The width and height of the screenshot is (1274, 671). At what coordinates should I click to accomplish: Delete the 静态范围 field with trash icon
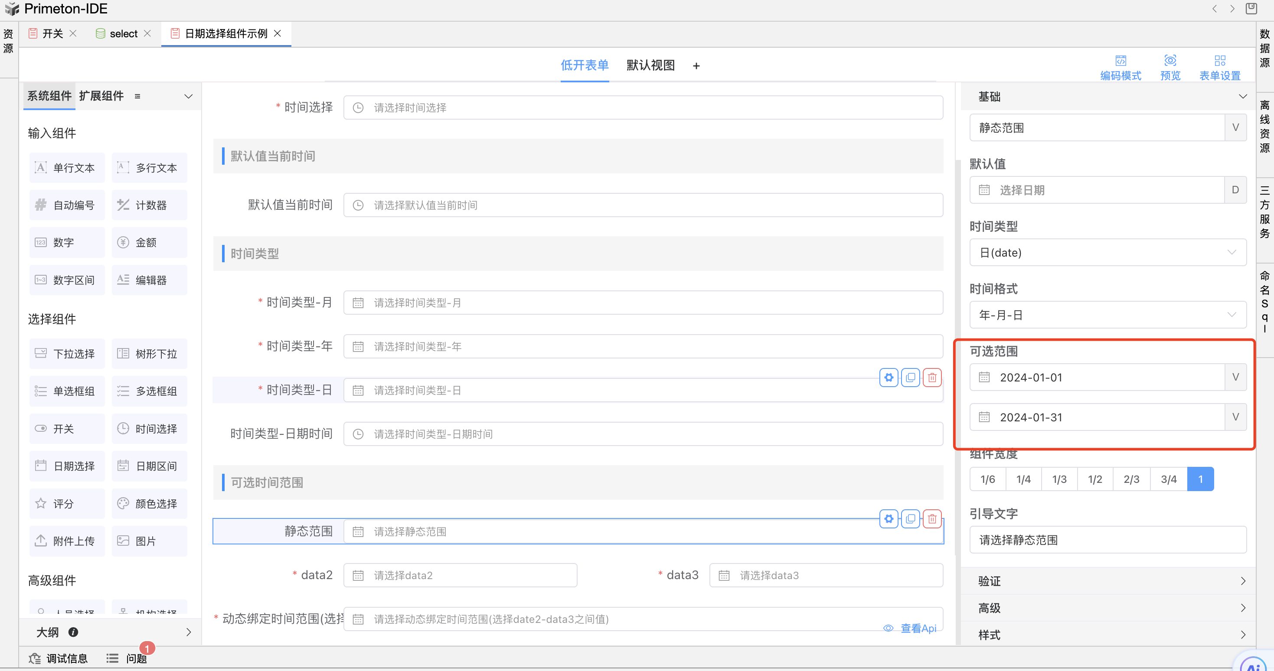[932, 519]
